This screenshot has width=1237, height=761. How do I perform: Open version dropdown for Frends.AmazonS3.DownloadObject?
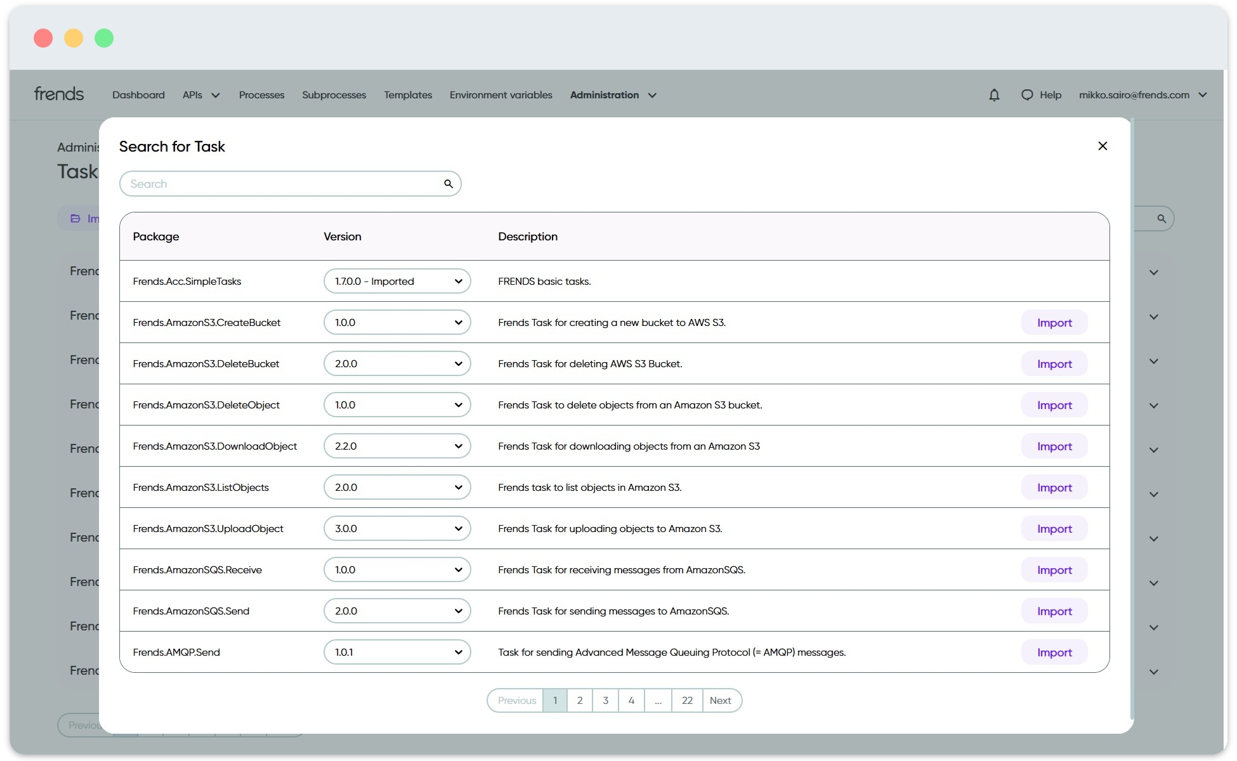(396, 446)
